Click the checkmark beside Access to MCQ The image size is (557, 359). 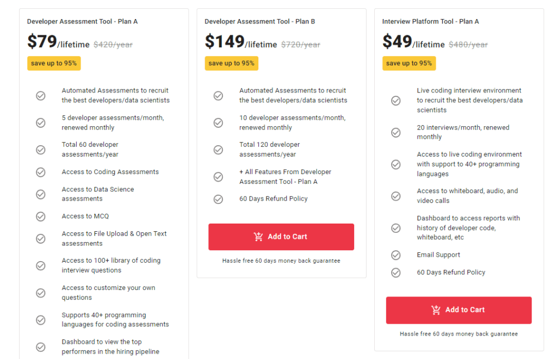click(x=41, y=216)
